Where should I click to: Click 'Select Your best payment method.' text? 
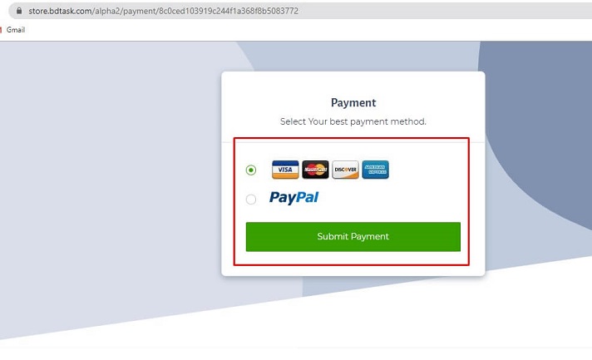(x=353, y=121)
